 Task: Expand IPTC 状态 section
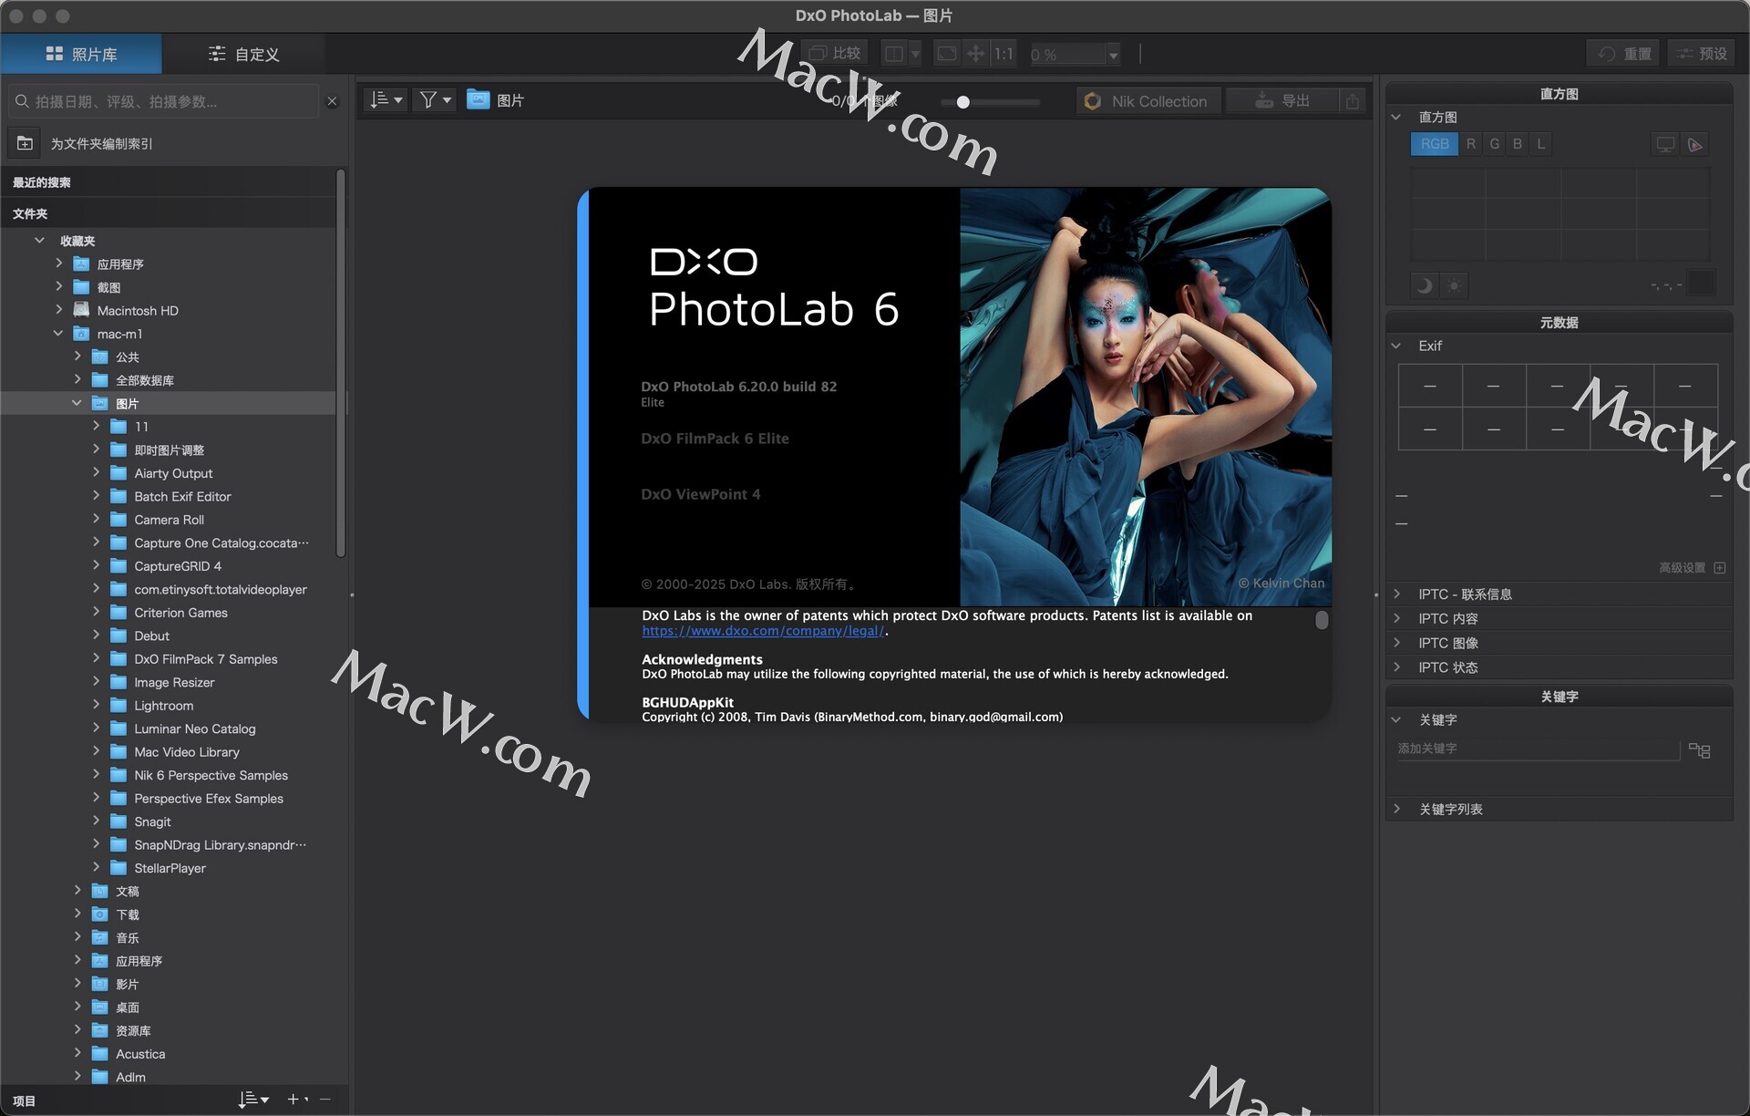pos(1395,667)
